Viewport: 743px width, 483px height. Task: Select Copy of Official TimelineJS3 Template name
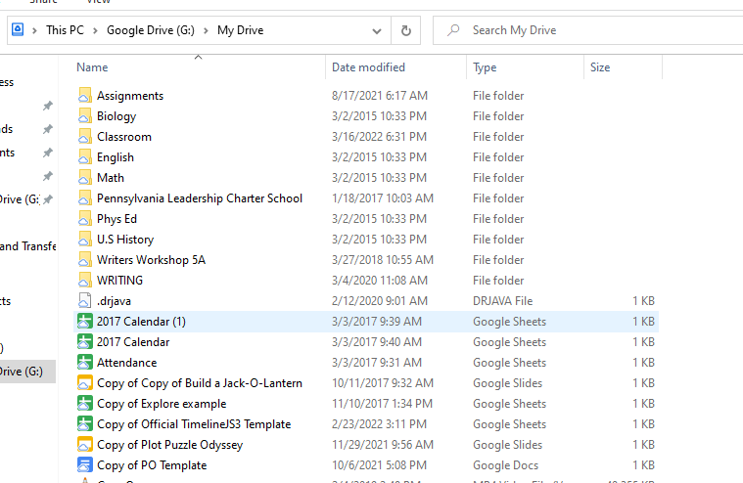[x=194, y=424]
